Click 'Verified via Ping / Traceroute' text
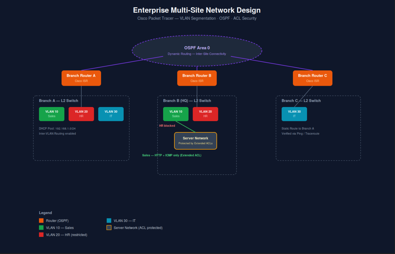395x254 pixels. pos(300,134)
